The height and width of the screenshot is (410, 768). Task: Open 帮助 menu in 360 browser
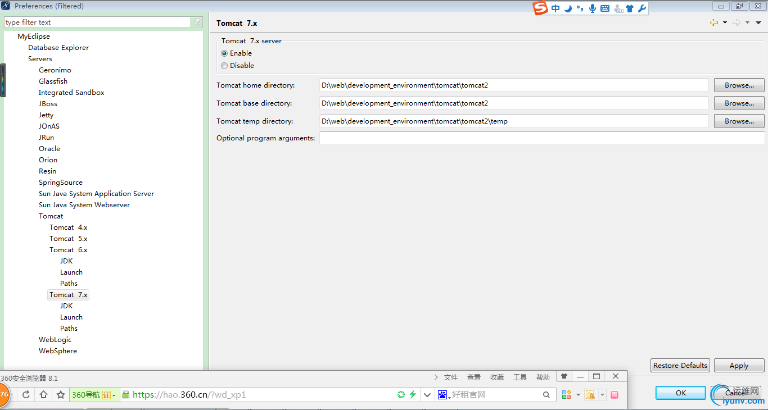click(x=543, y=377)
